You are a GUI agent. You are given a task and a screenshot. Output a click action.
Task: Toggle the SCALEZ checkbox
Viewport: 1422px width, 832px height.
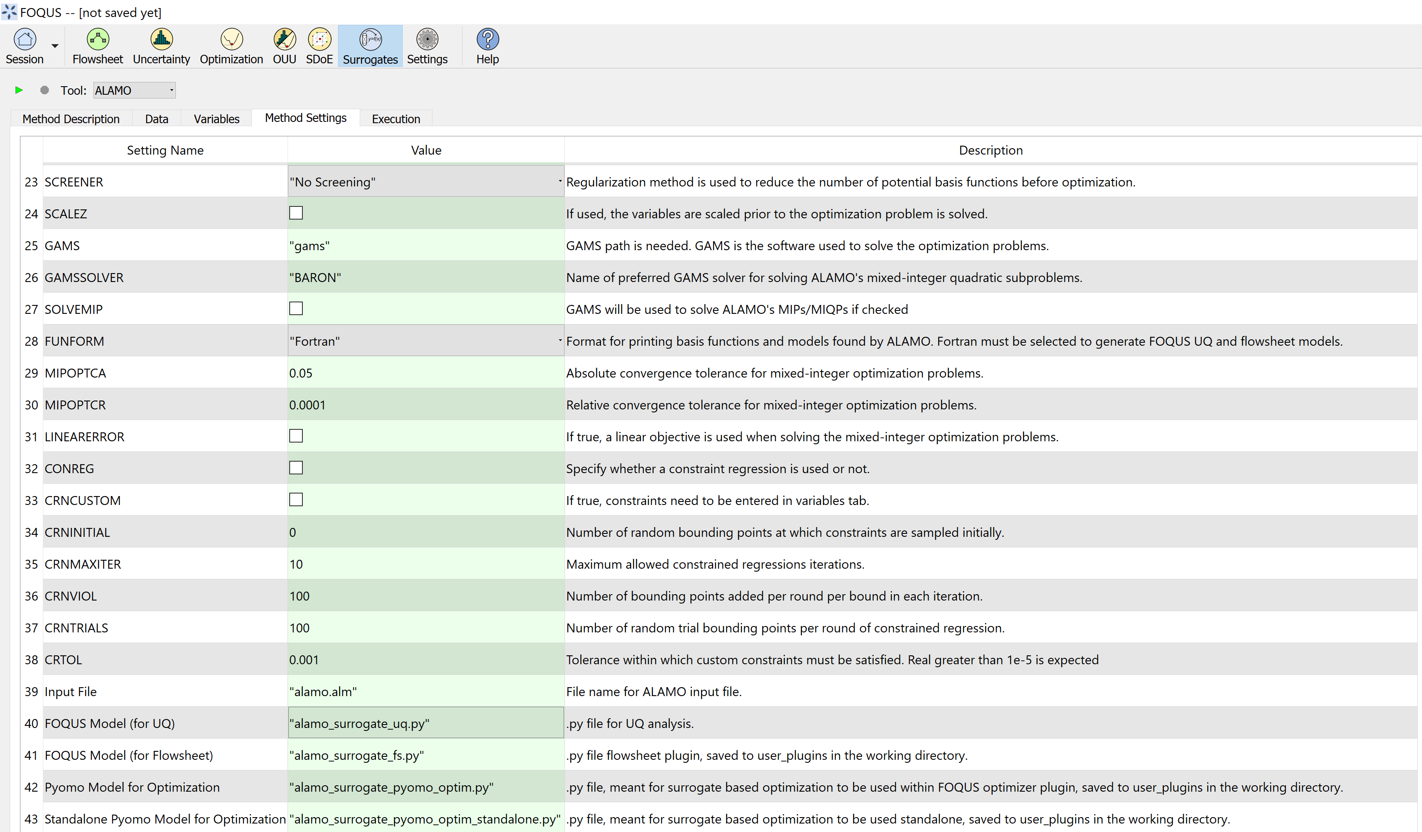point(296,213)
